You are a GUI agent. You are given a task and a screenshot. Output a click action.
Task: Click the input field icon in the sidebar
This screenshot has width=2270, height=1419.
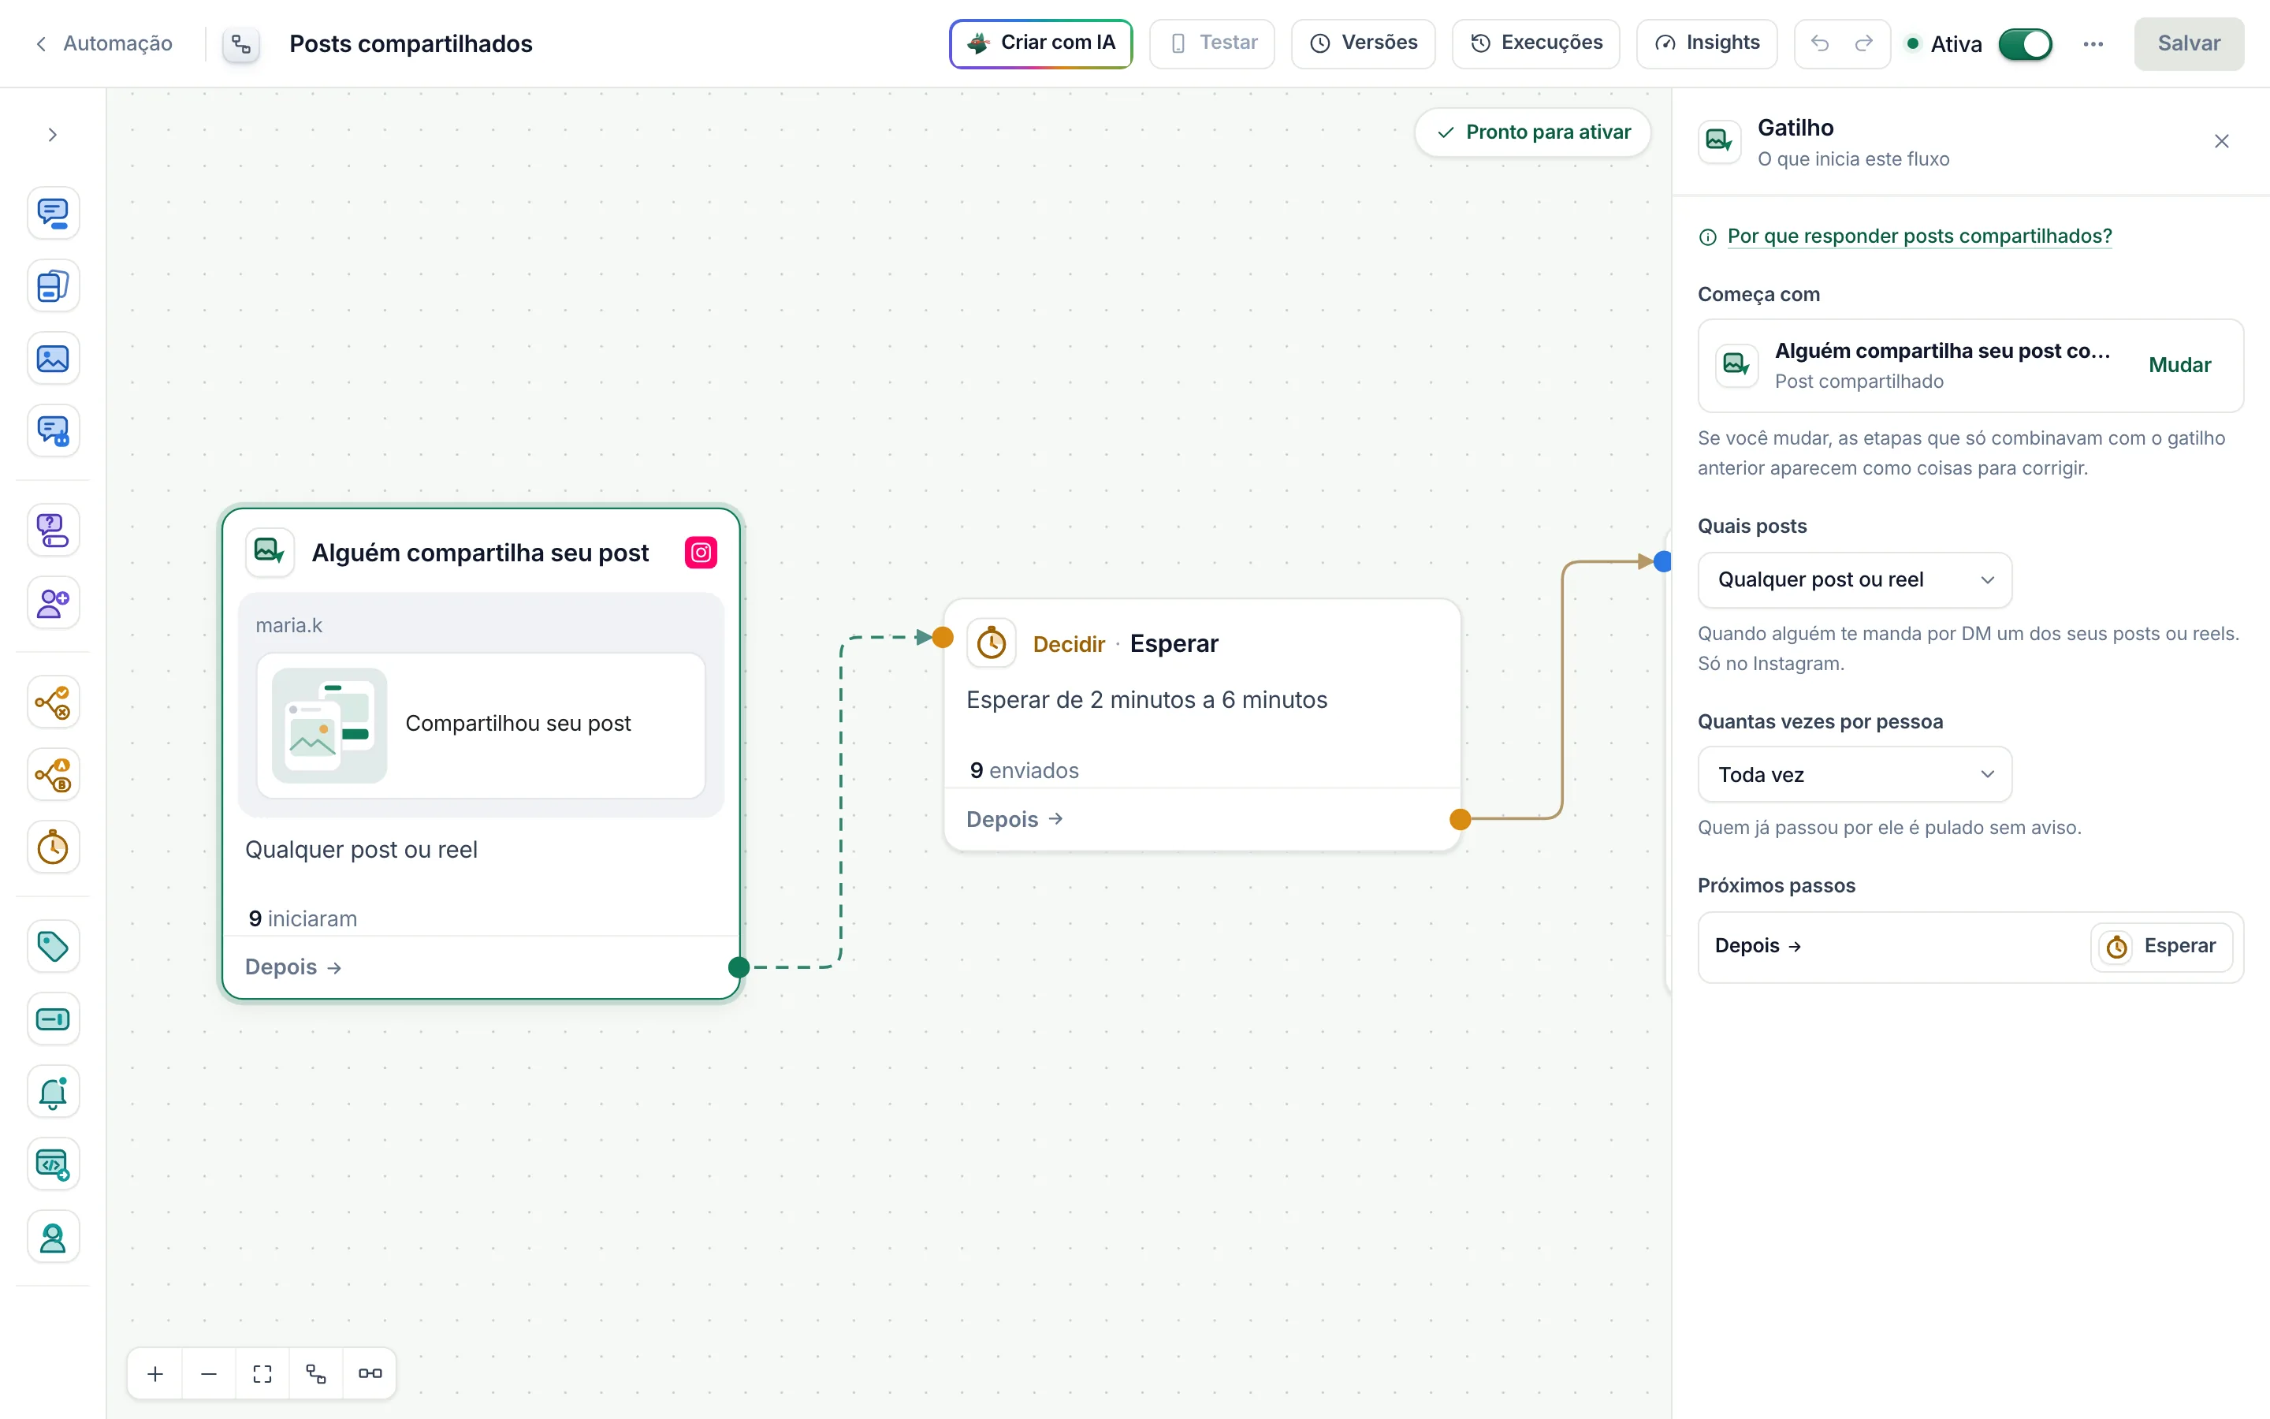tap(53, 1019)
